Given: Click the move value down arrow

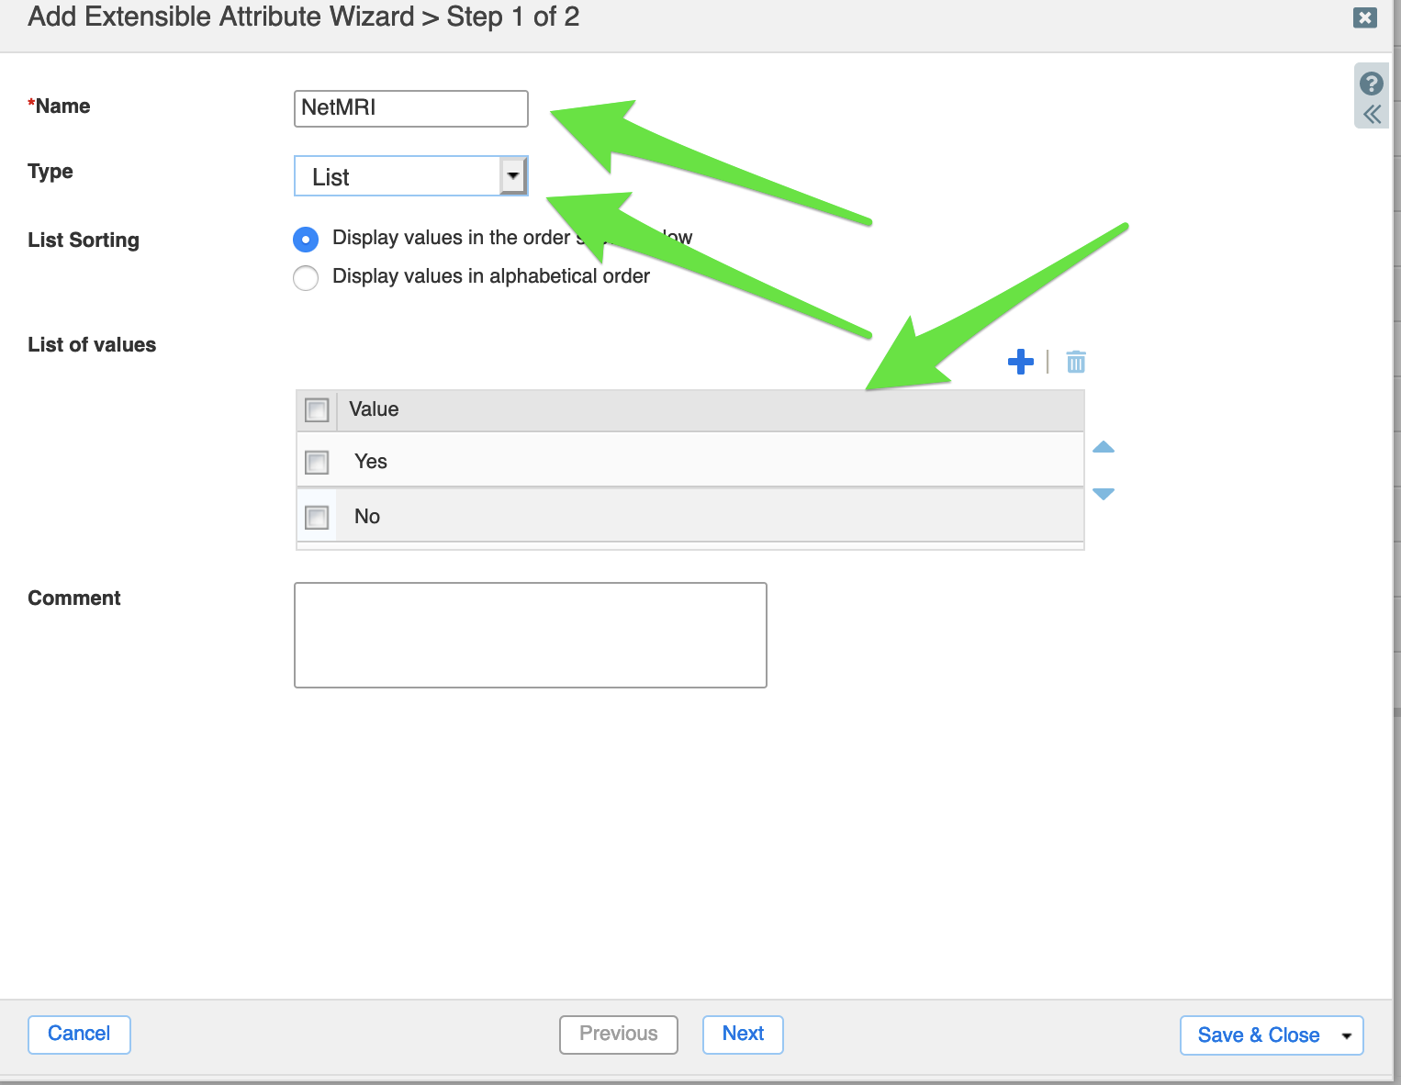Looking at the screenshot, I should click(1104, 494).
